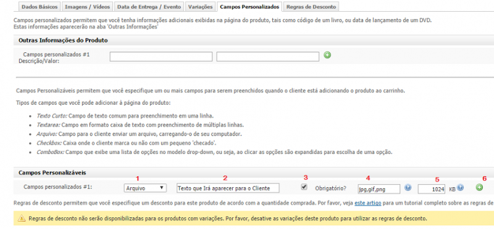Image resolution: width=494 pixels, height=229 pixels.
Task: Open the help icon next to the file extensions field
Action: click(408, 188)
